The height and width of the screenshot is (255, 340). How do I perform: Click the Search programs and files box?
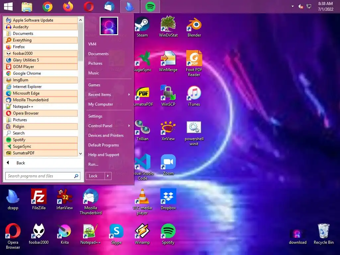coord(43,176)
